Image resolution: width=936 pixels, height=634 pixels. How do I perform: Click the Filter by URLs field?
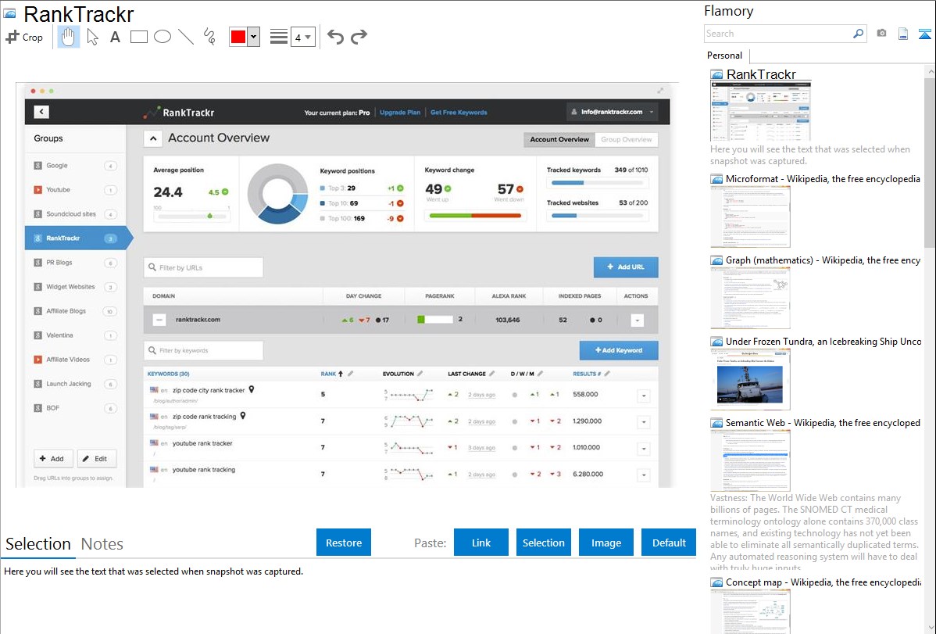click(204, 267)
